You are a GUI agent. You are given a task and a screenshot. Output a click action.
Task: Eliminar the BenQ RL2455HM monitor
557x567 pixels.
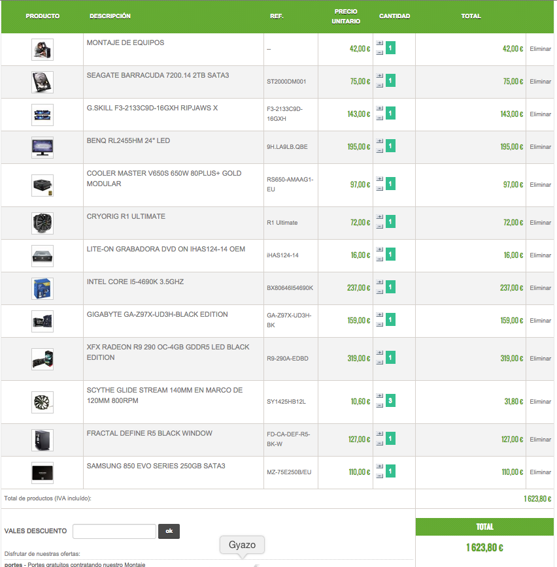click(x=541, y=147)
